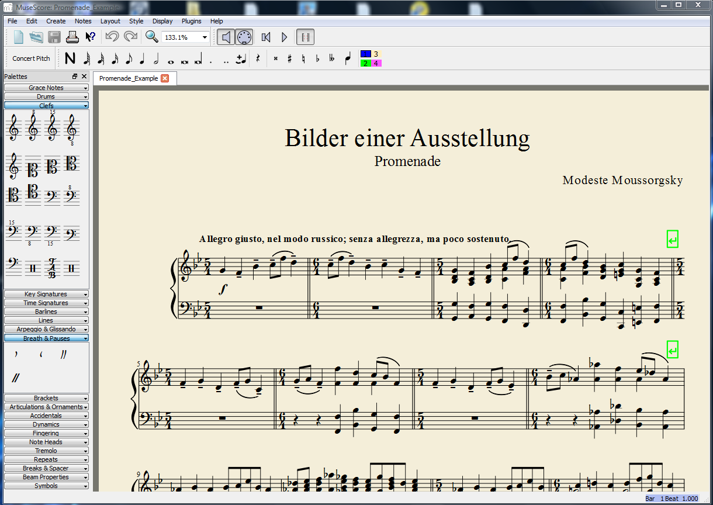Create a new score with the blank page icon
The width and height of the screenshot is (713, 505).
(19, 37)
